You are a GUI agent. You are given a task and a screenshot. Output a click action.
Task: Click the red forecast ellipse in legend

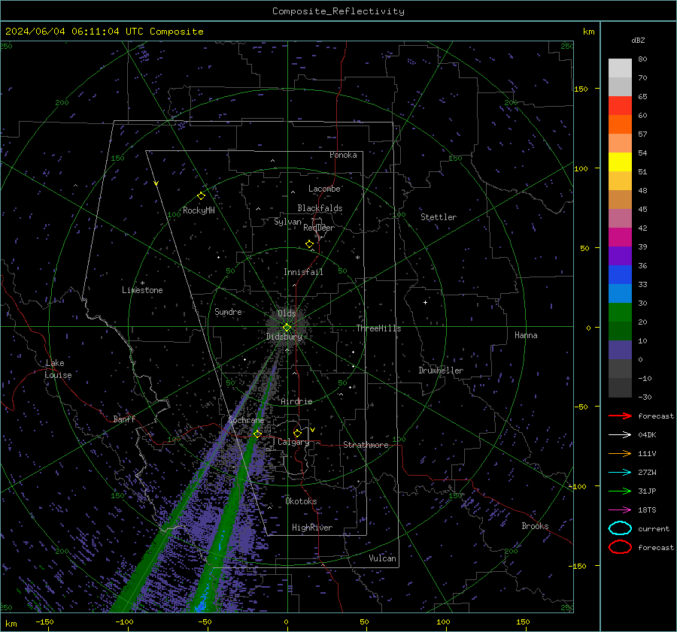620,547
